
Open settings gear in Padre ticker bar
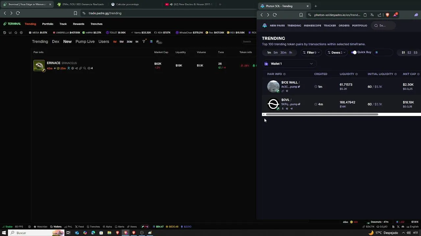(21, 32)
